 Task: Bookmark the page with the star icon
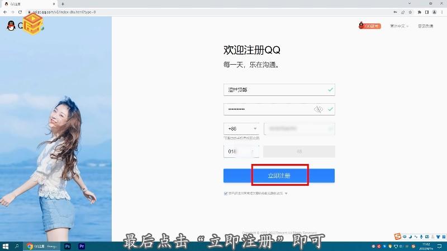(x=410, y=12)
